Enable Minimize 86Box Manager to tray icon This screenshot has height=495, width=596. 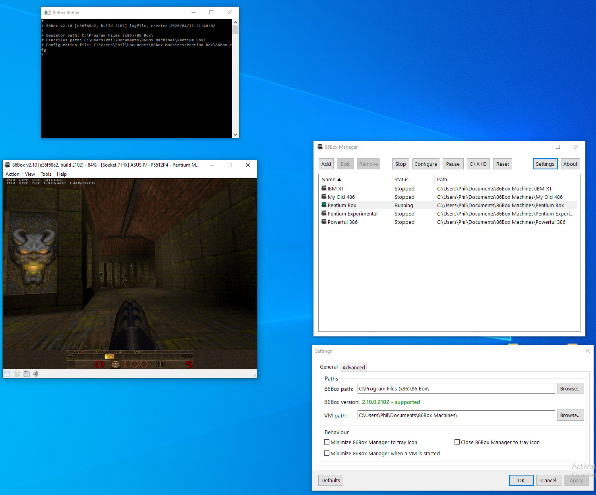(x=327, y=442)
